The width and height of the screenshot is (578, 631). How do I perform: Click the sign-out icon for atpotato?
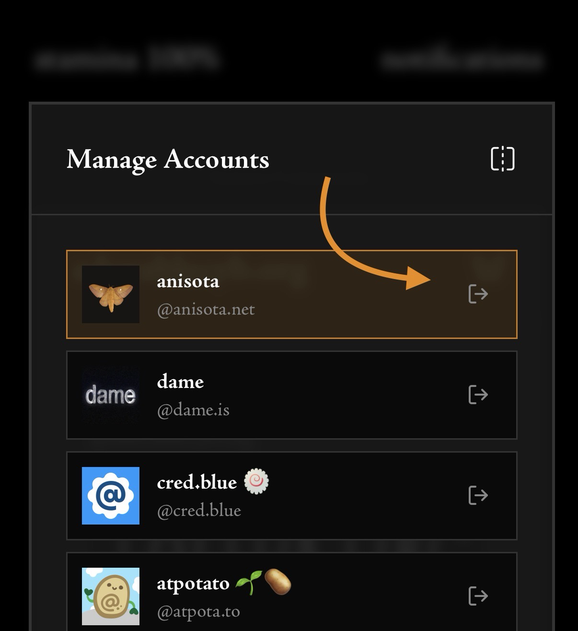tap(478, 596)
